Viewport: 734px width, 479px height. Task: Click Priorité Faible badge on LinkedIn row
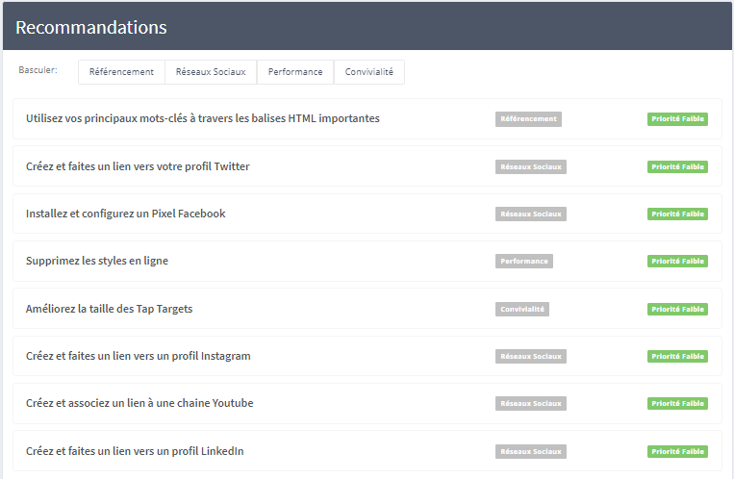678,451
